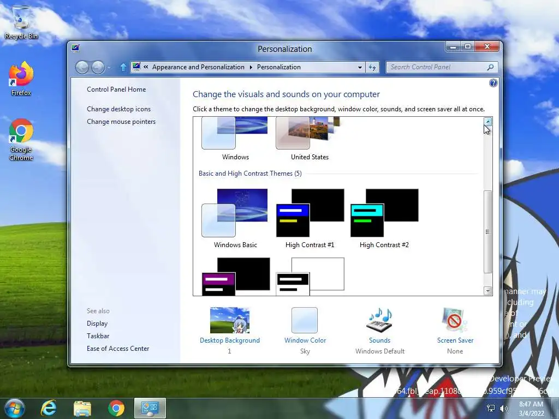Open the Recycle Bin desktop icon
The height and width of the screenshot is (419, 559).
(21, 22)
